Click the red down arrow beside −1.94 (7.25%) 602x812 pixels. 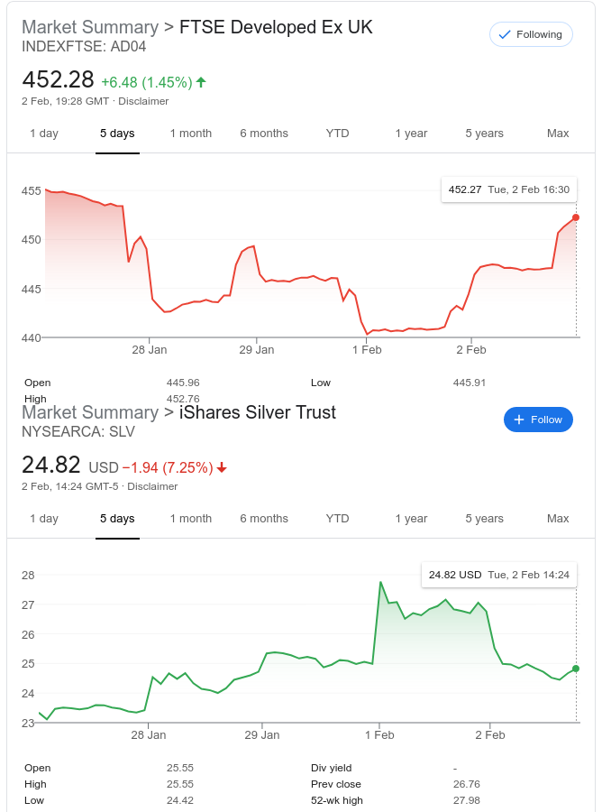pyautogui.click(x=222, y=467)
